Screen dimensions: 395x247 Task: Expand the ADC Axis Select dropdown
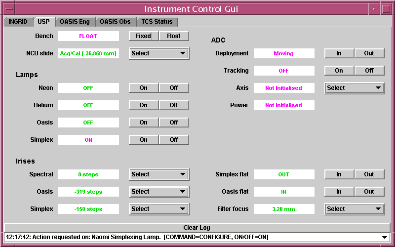tap(355, 88)
